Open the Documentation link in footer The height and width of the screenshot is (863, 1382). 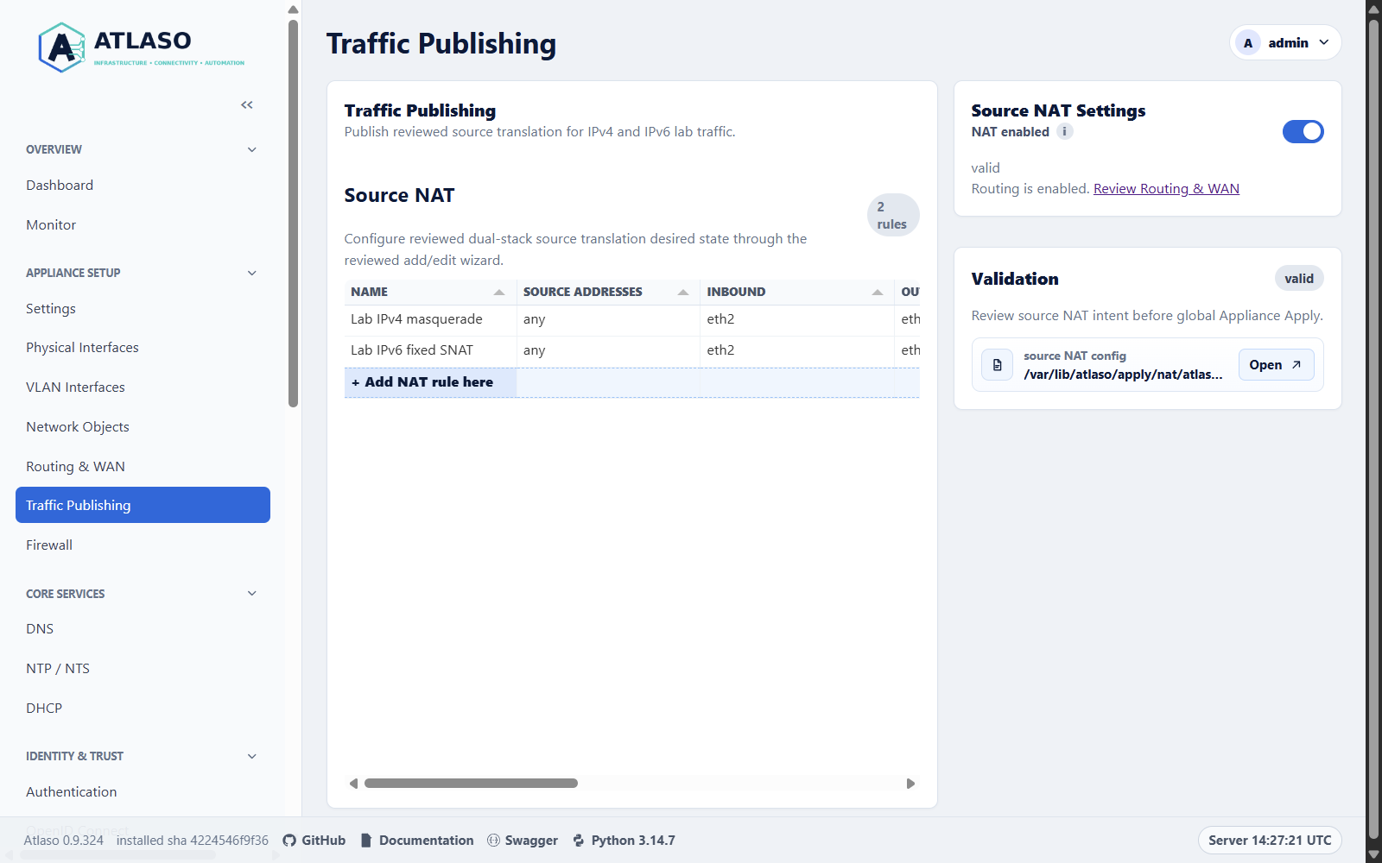tap(417, 841)
